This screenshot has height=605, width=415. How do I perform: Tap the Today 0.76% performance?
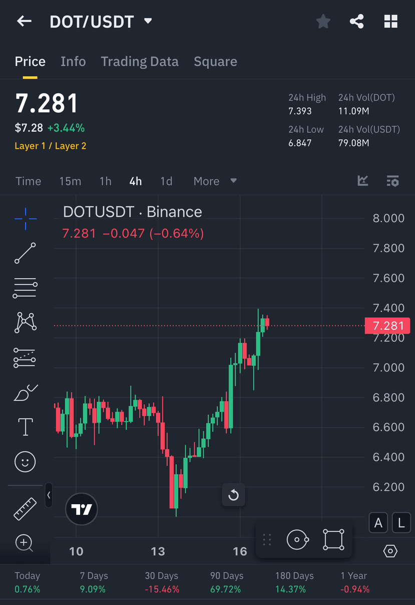(x=27, y=582)
